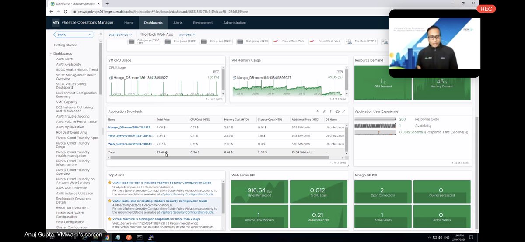This screenshot has width=525, height=242.
Task: Sort by CPU Cost (MTD) column header
Action: click(x=201, y=119)
